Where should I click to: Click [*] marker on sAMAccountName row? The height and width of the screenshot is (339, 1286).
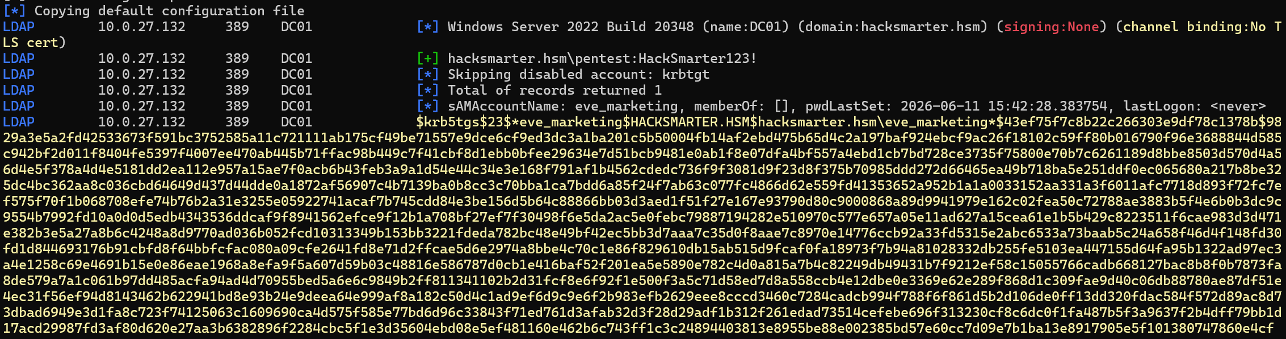click(428, 106)
